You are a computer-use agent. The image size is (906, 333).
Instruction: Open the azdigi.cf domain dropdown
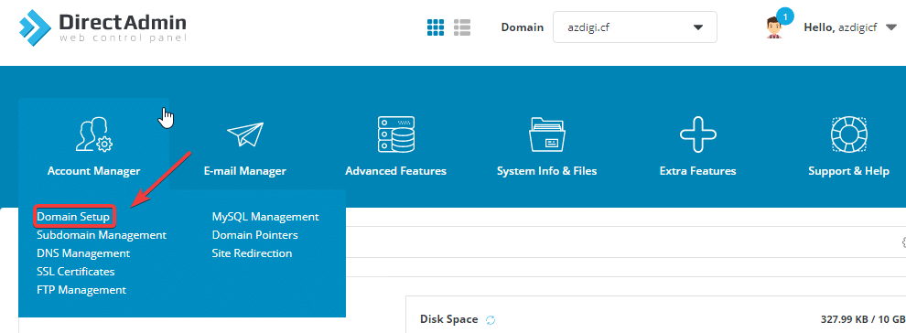[634, 27]
